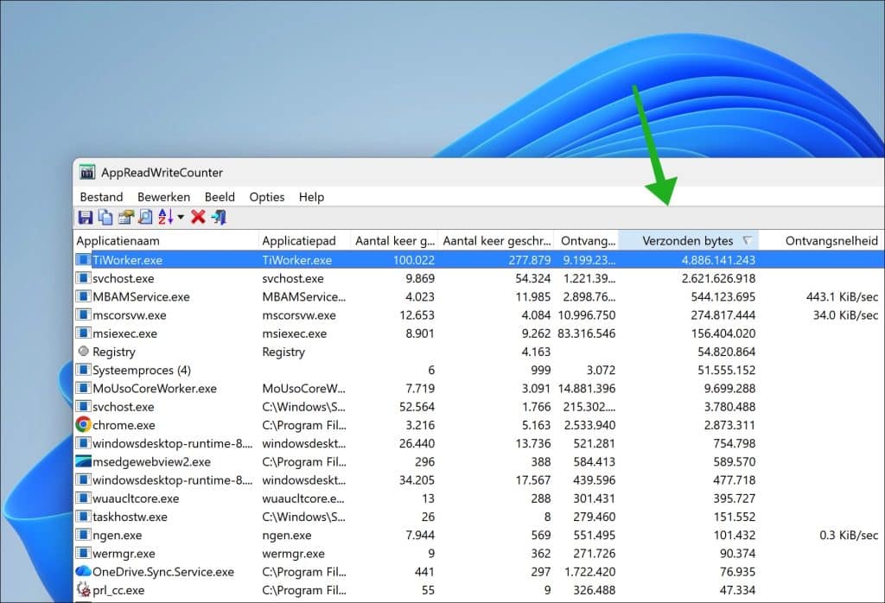885x603 pixels.
Task: Select the msiexec.exe application name
Action: pyautogui.click(x=124, y=333)
